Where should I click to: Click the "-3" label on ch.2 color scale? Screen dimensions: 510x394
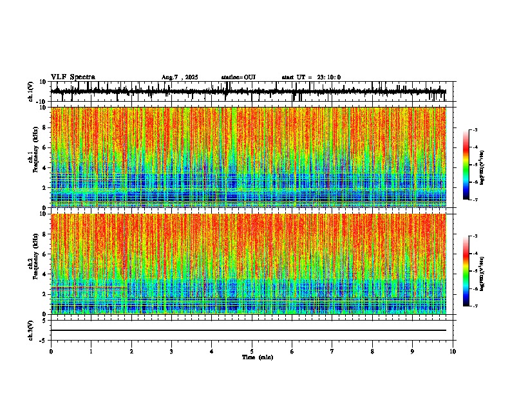point(475,236)
